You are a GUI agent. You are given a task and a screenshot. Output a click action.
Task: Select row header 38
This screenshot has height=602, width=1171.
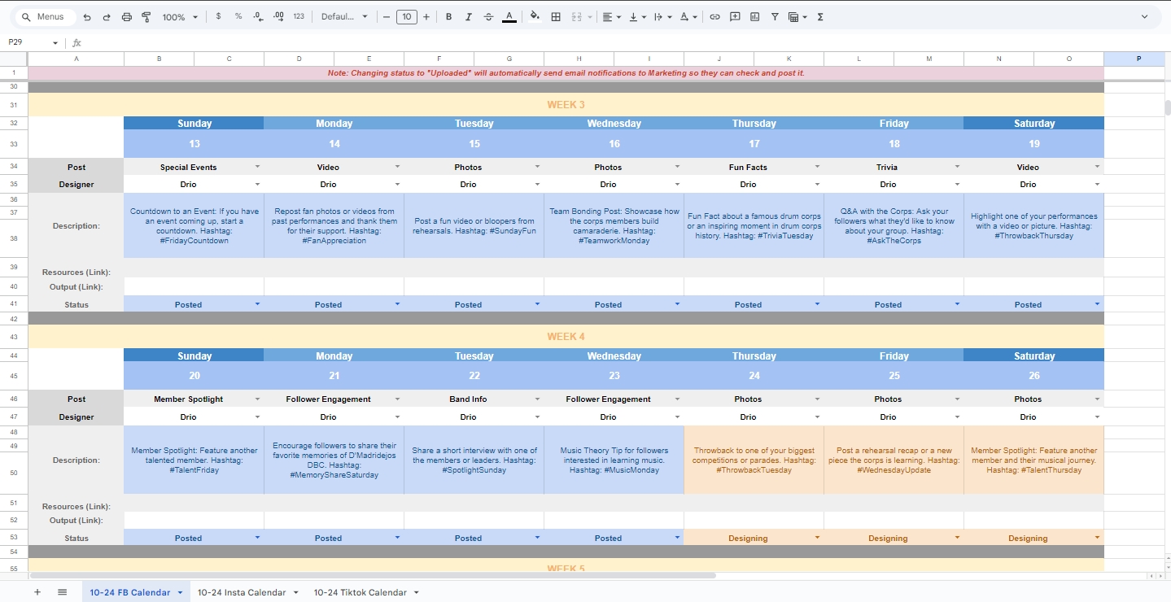click(14, 238)
